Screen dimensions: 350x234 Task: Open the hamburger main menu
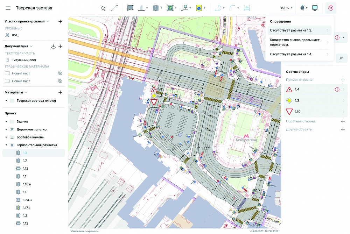point(8,8)
